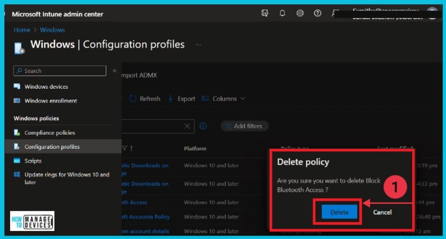Refresh the profiles list
Viewport: 446px width, 239px height.
click(x=145, y=98)
